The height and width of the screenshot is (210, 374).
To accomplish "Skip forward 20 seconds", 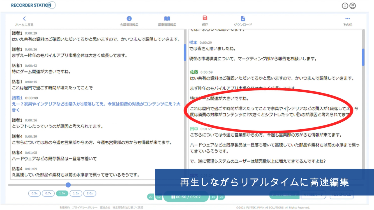I will [x=221, y=197].
